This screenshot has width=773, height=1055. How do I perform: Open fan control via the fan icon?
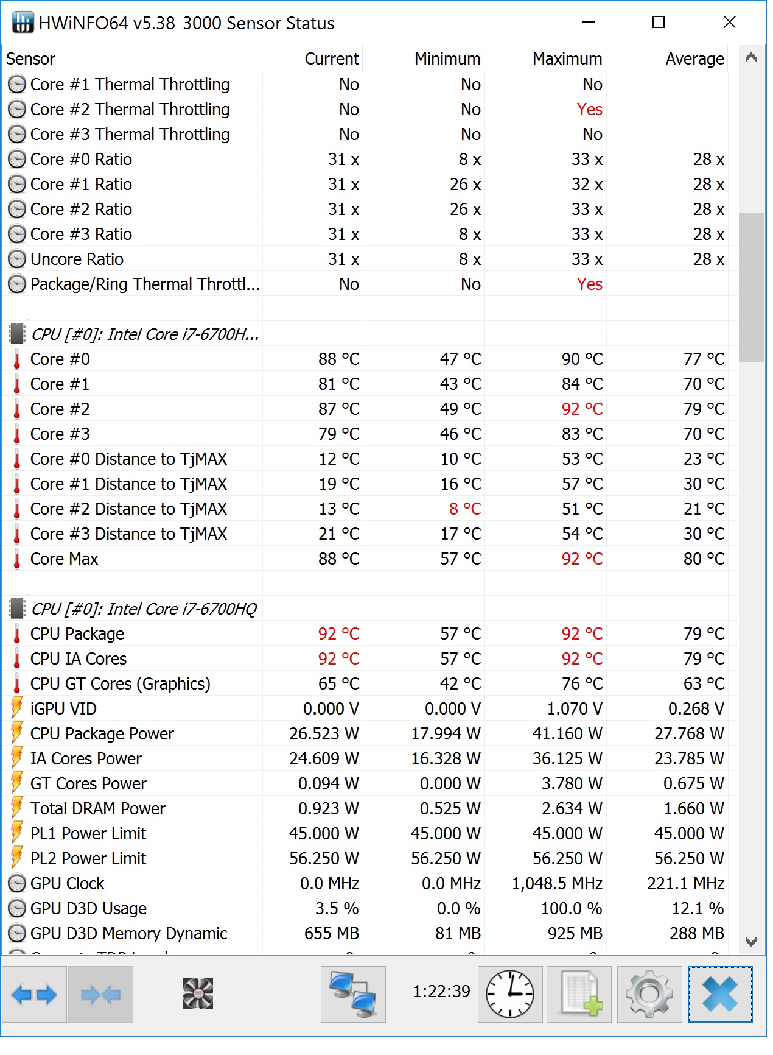[198, 993]
